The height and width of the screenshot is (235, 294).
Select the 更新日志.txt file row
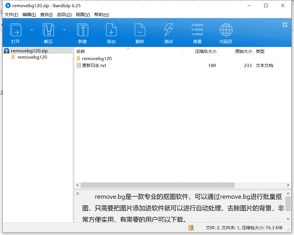point(183,65)
